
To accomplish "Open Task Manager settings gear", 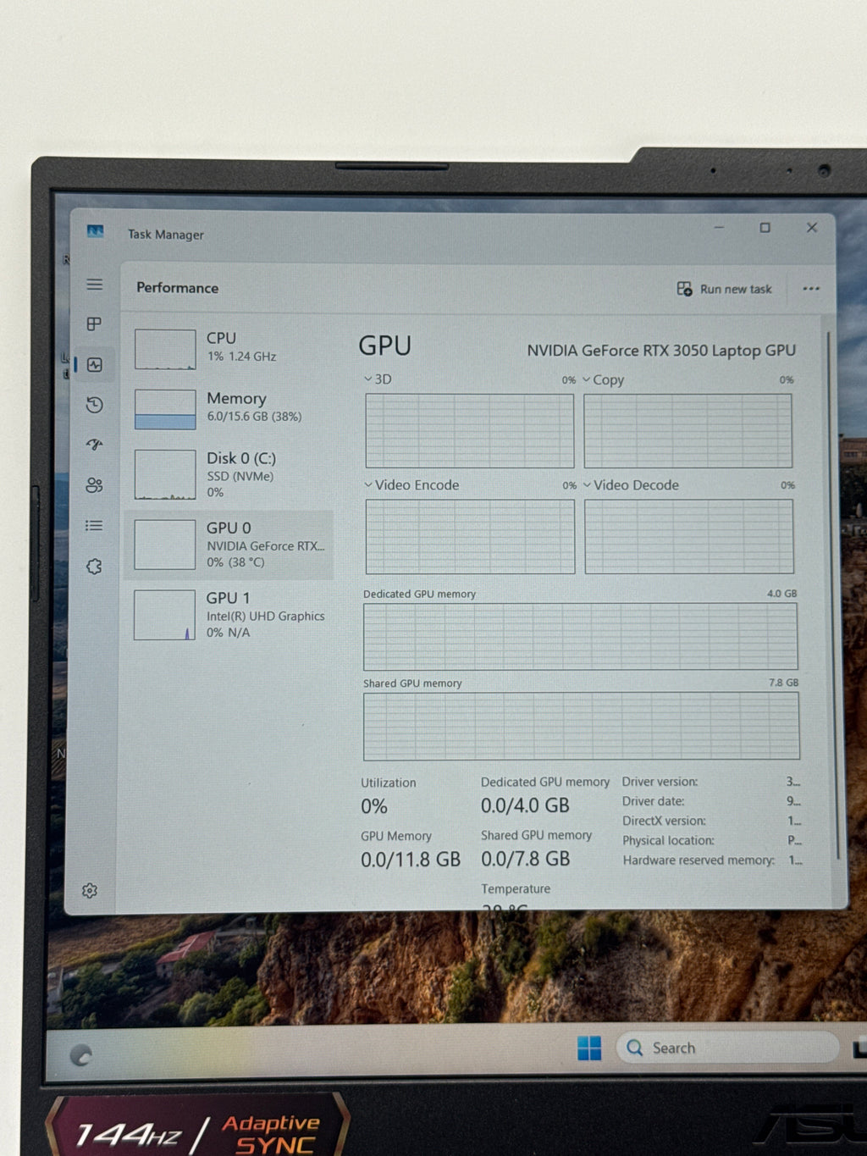I will click(90, 890).
